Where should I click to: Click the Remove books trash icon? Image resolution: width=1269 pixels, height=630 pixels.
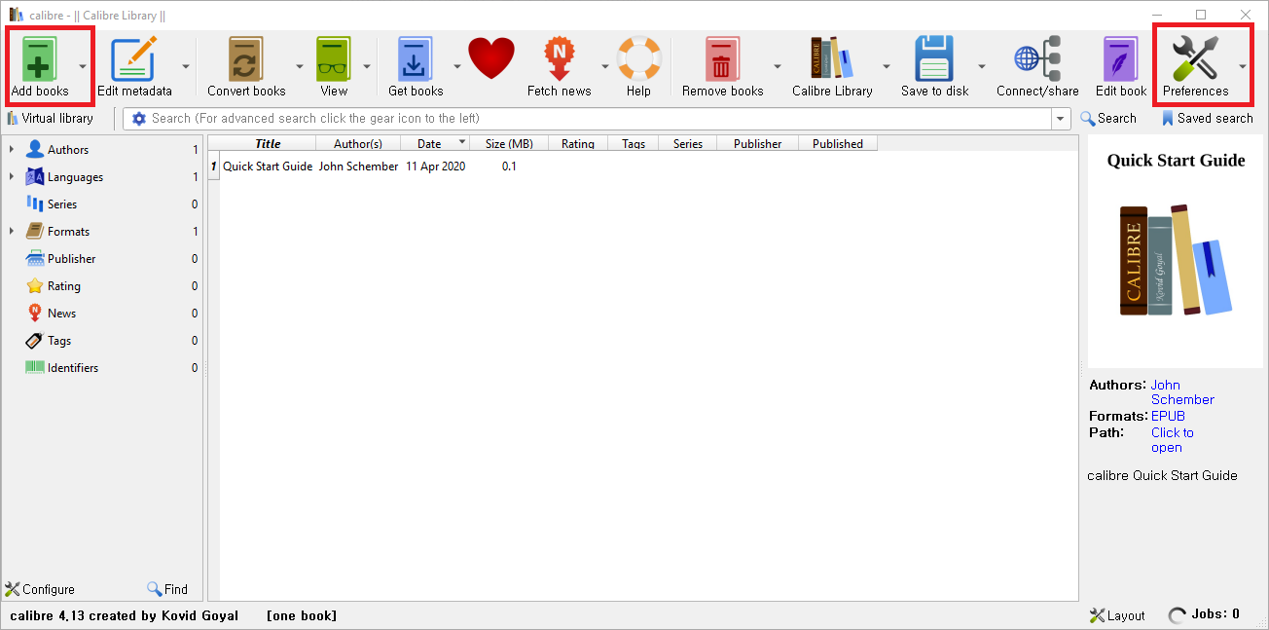point(722,58)
